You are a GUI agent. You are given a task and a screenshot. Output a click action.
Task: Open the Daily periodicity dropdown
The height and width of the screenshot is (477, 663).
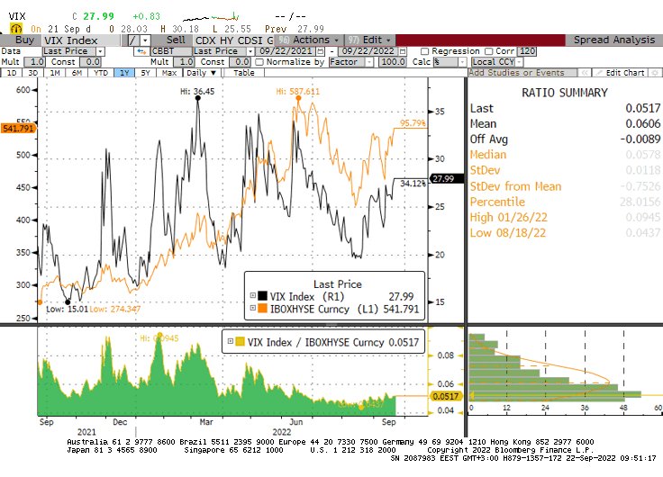[x=201, y=73]
